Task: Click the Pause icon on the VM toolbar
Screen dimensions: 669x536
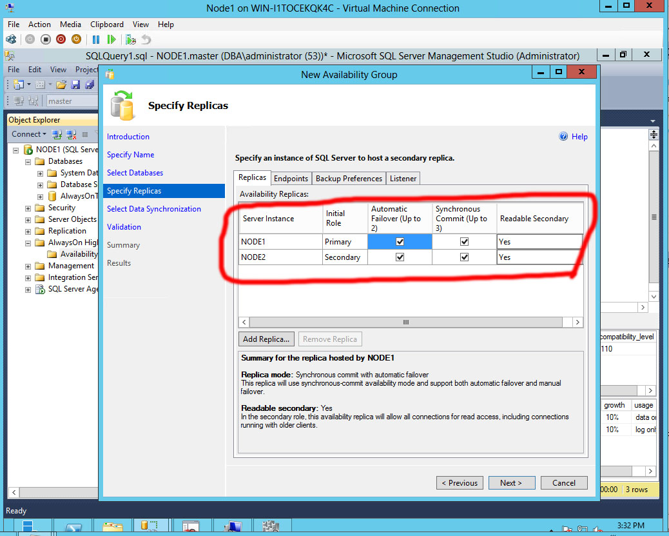Action: pyautogui.click(x=96, y=40)
